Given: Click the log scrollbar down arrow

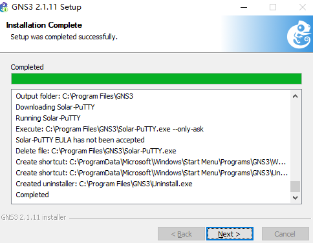Looking at the screenshot, I should point(295,197).
